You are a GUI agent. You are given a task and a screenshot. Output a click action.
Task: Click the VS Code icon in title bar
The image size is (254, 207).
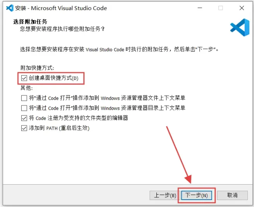click(x=10, y=8)
